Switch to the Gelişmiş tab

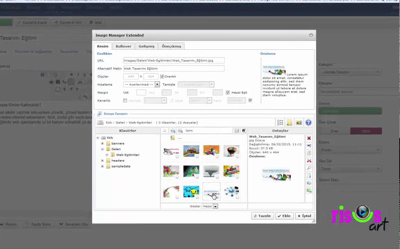point(146,46)
